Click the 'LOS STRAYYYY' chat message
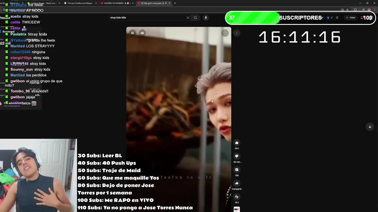The height and width of the screenshot is (212, 378). tap(40, 46)
